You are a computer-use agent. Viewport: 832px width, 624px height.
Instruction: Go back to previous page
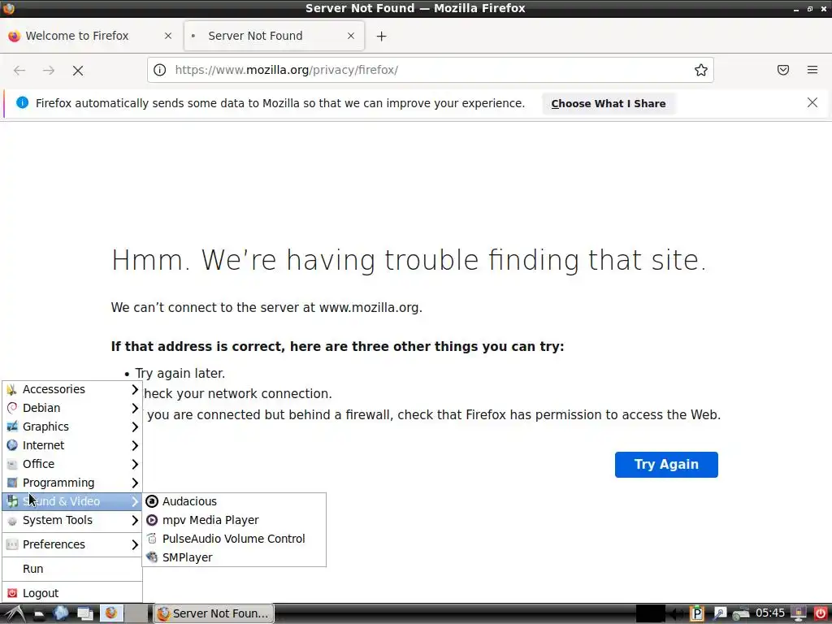[x=19, y=70]
